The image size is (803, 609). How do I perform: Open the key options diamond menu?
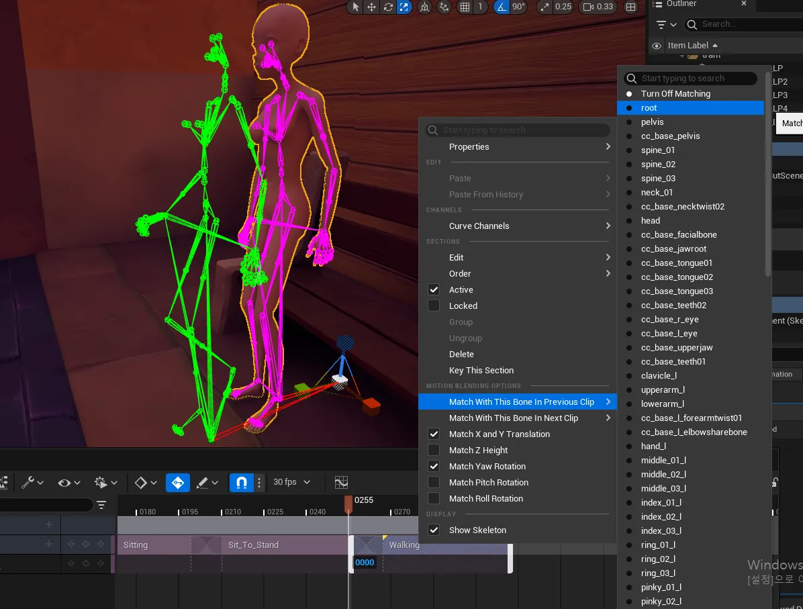click(146, 483)
